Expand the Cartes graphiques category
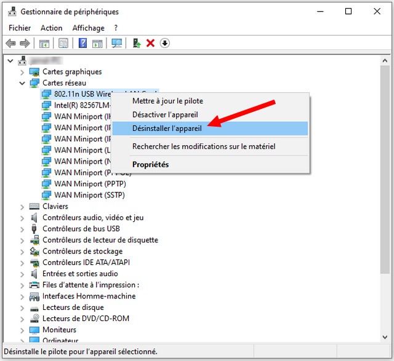Image resolution: width=394 pixels, height=361 pixels. (22, 72)
